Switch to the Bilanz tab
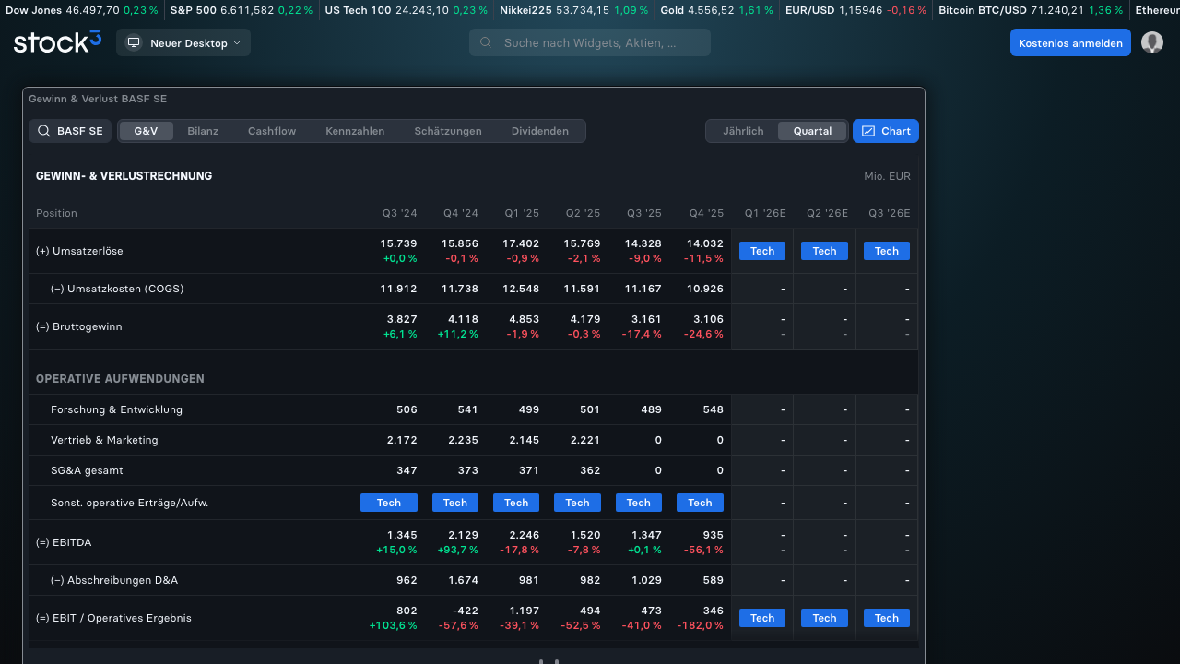 click(203, 131)
